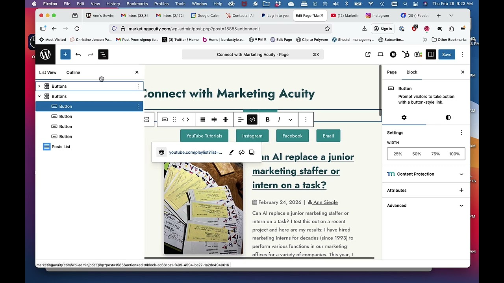Expand the first collapsed Buttons block
Viewport: 504px width, 283px height.
tap(39, 86)
